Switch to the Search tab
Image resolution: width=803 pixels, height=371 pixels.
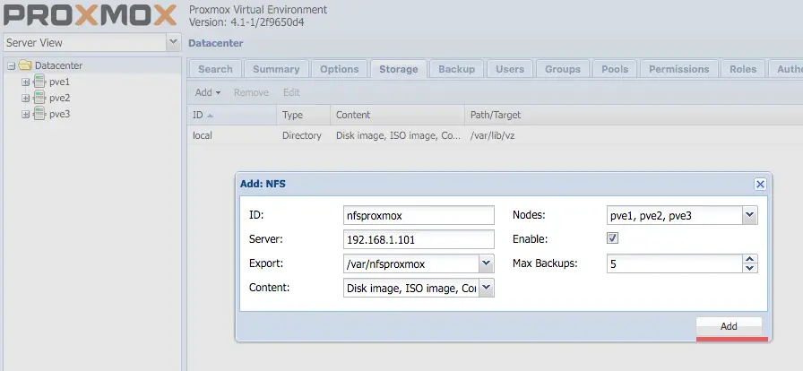(215, 69)
